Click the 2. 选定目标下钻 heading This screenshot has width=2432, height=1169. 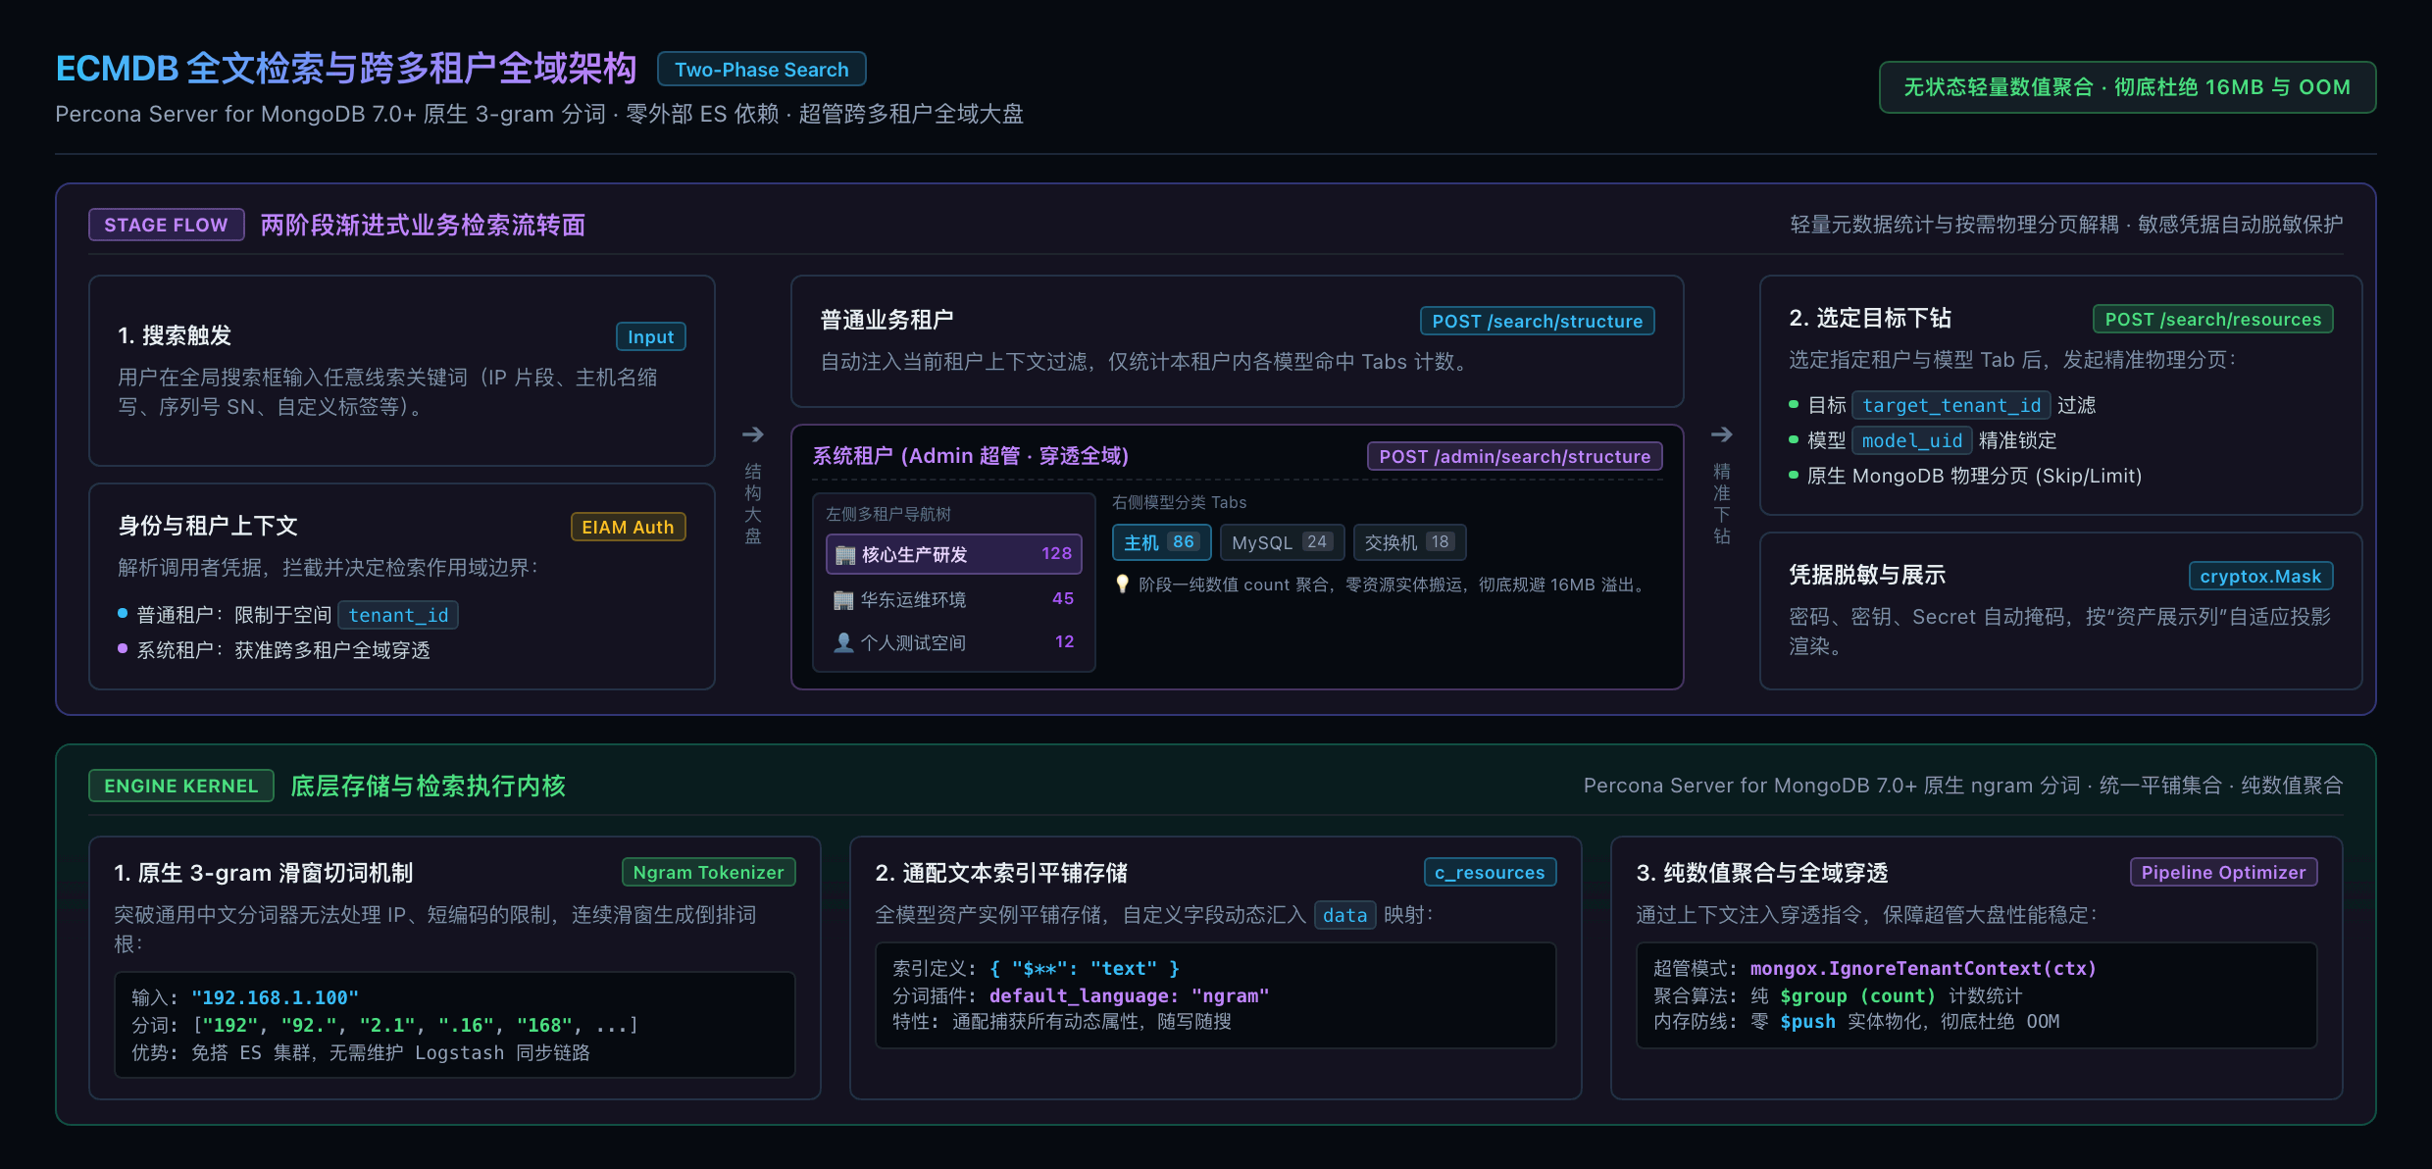(x=1870, y=318)
